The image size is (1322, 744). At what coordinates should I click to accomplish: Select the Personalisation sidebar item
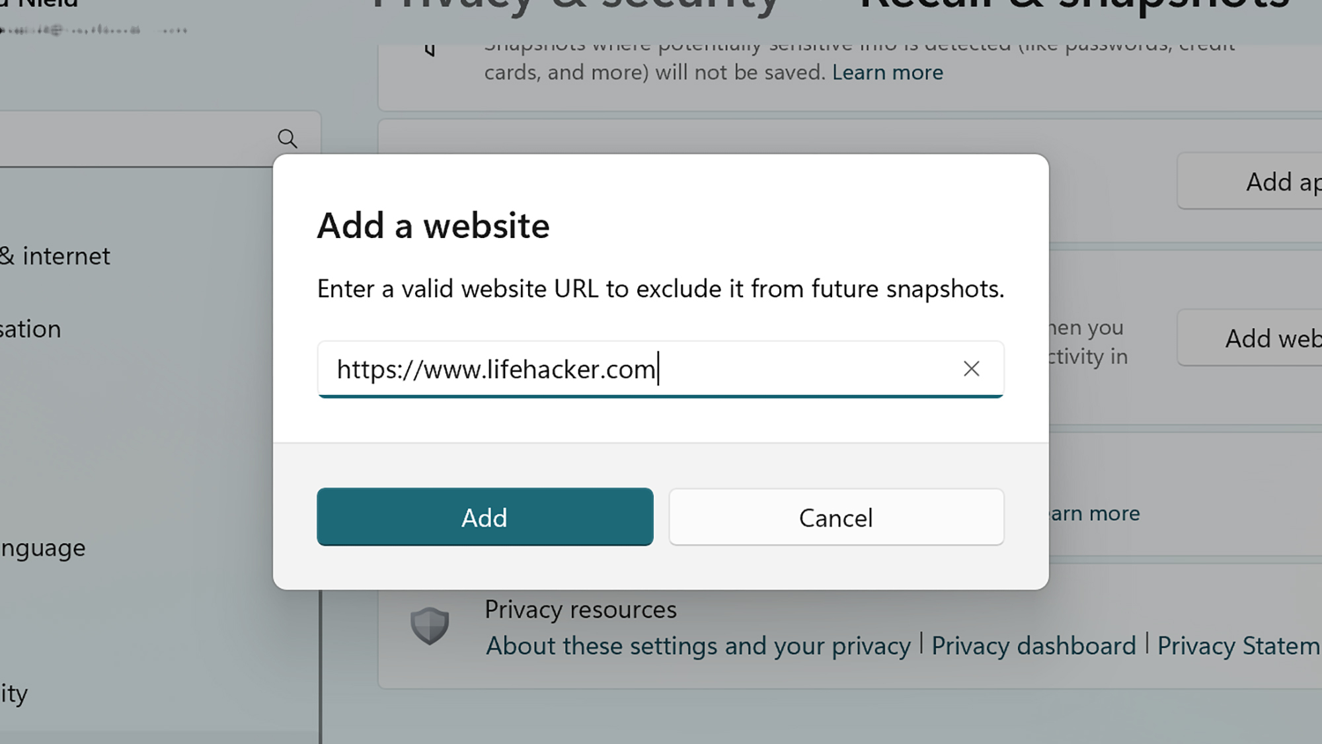coord(30,329)
